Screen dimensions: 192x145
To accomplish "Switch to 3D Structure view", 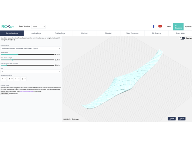I will (x=178, y=27).
